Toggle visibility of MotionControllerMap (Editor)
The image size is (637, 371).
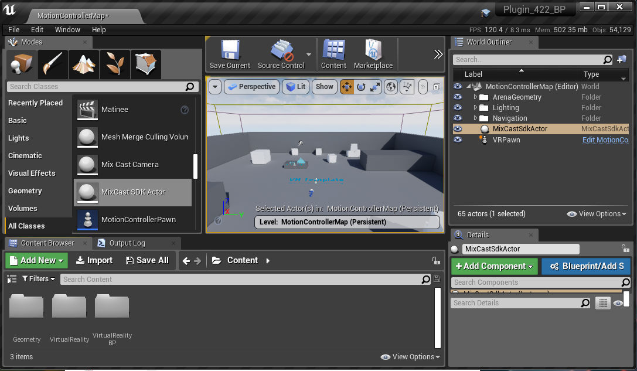tap(458, 87)
